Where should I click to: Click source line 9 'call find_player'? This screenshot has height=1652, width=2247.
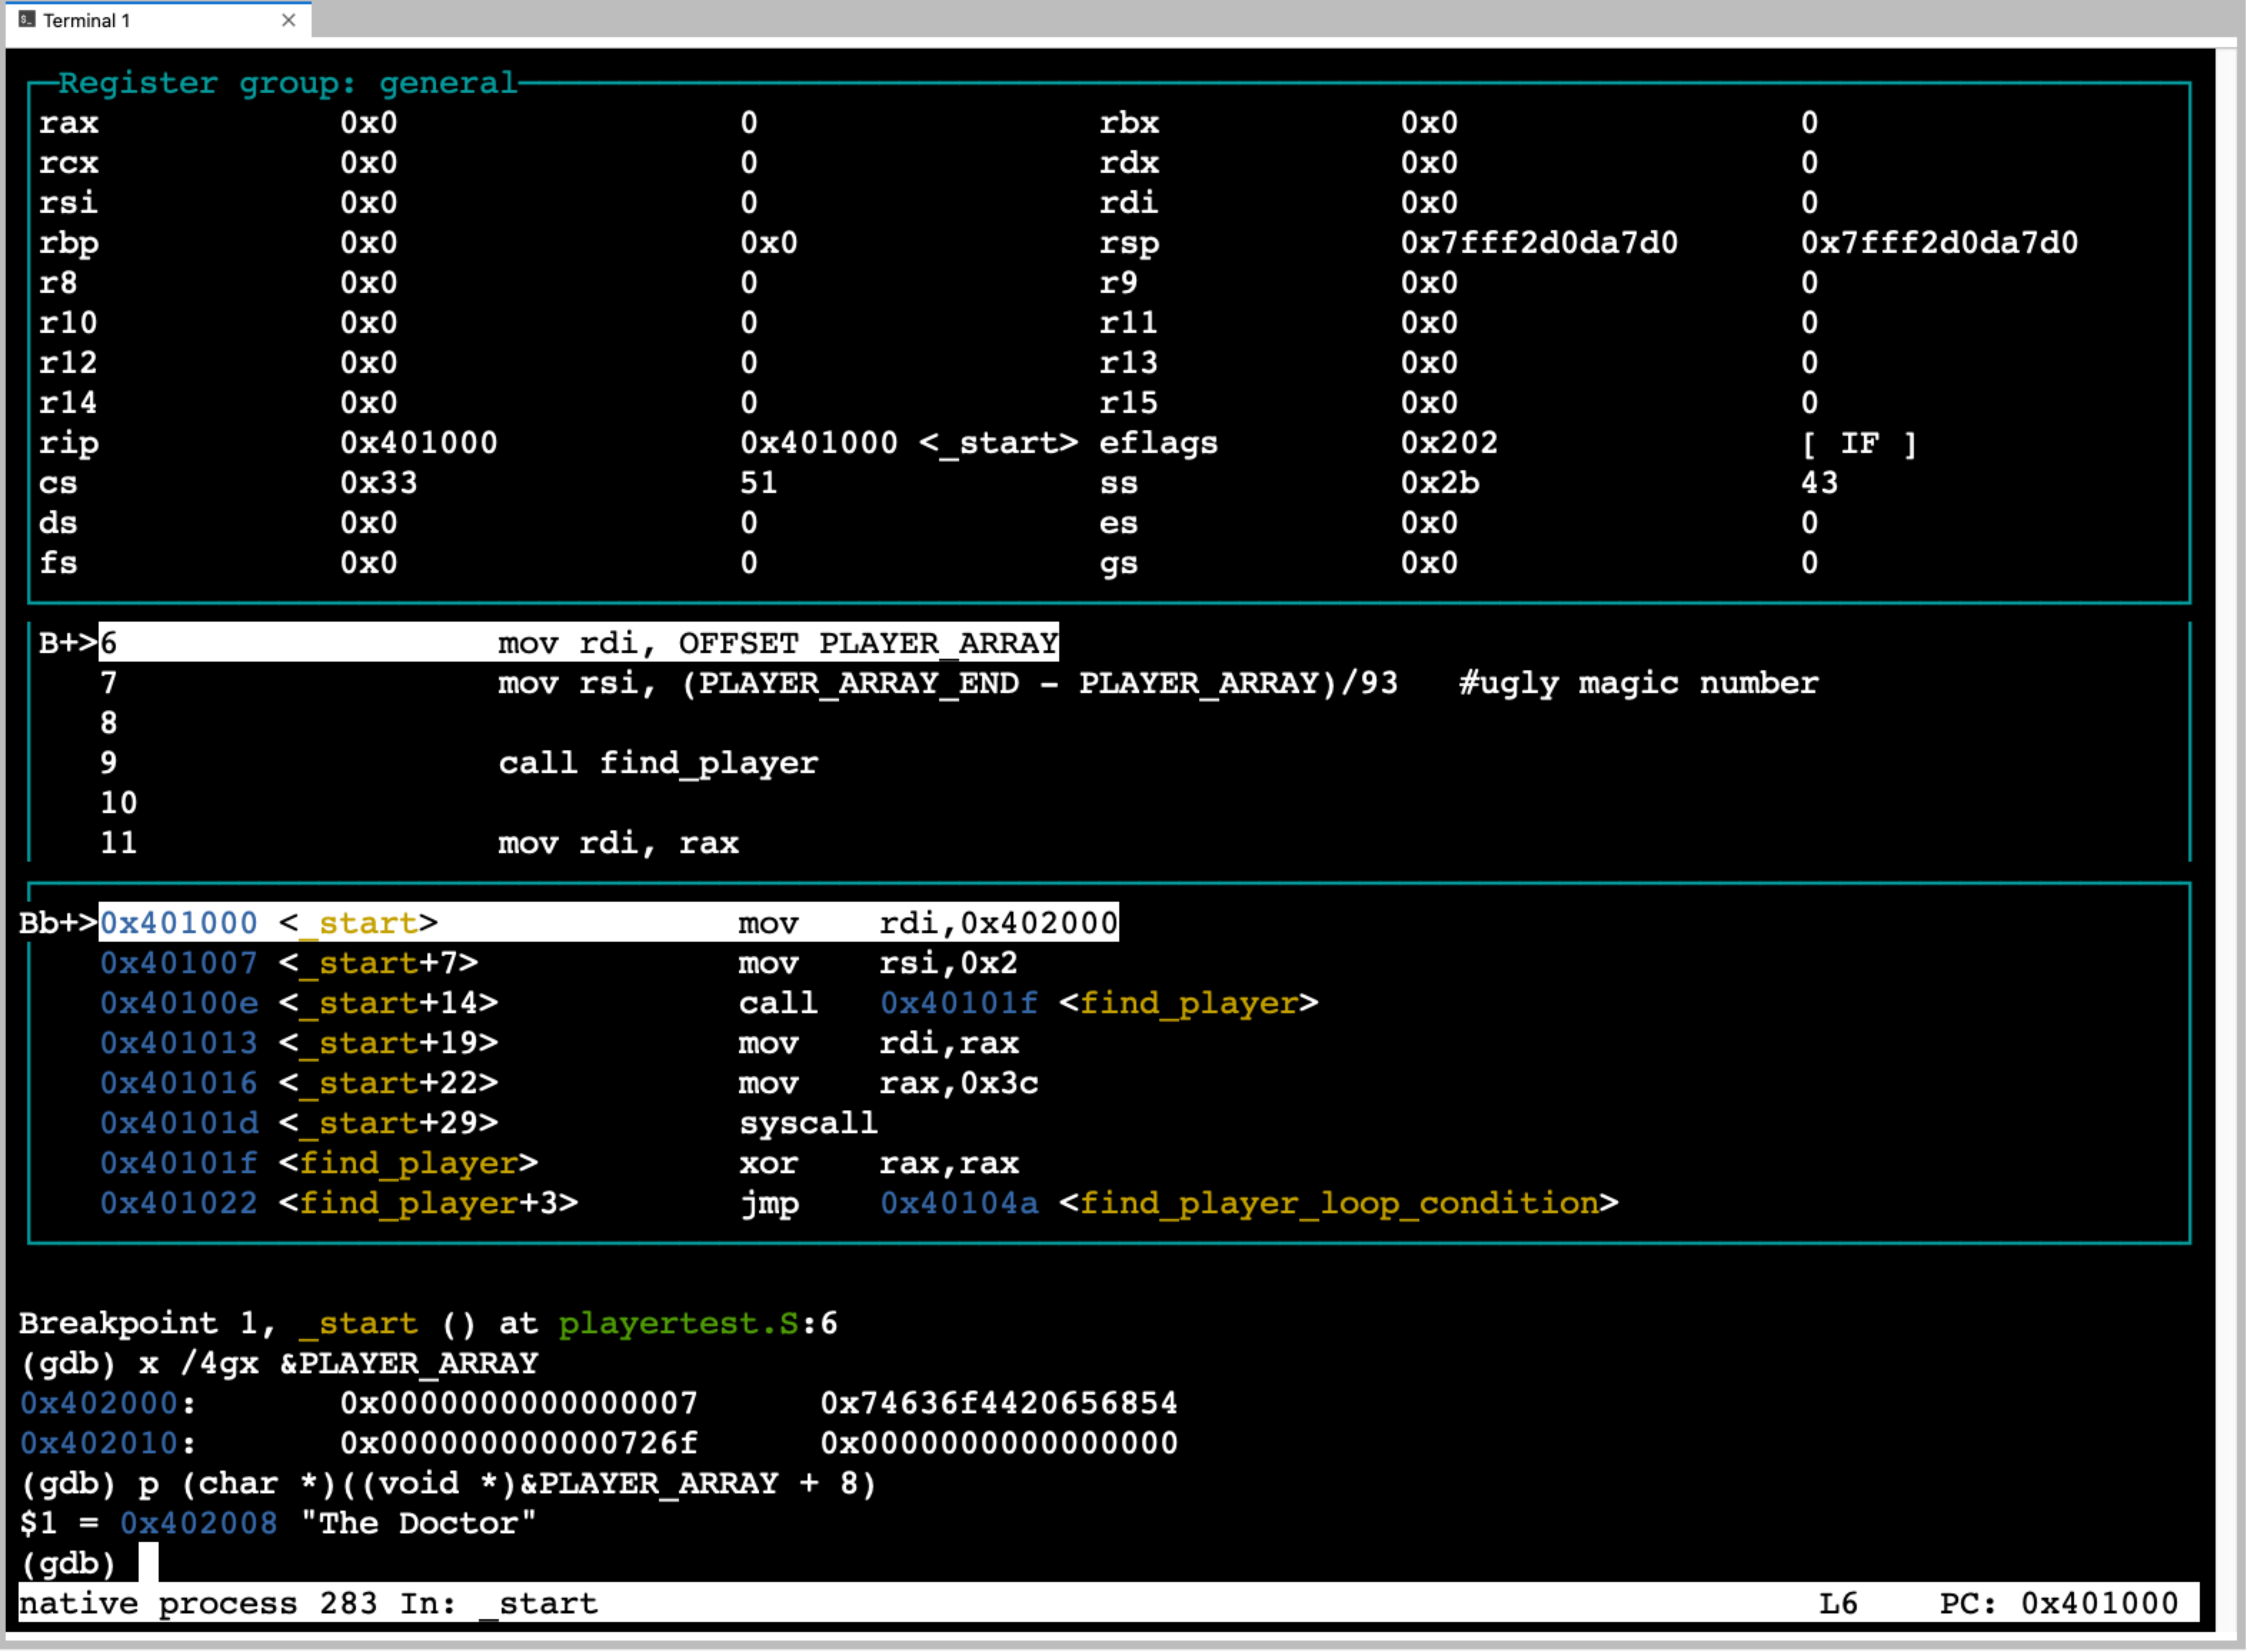point(658,763)
